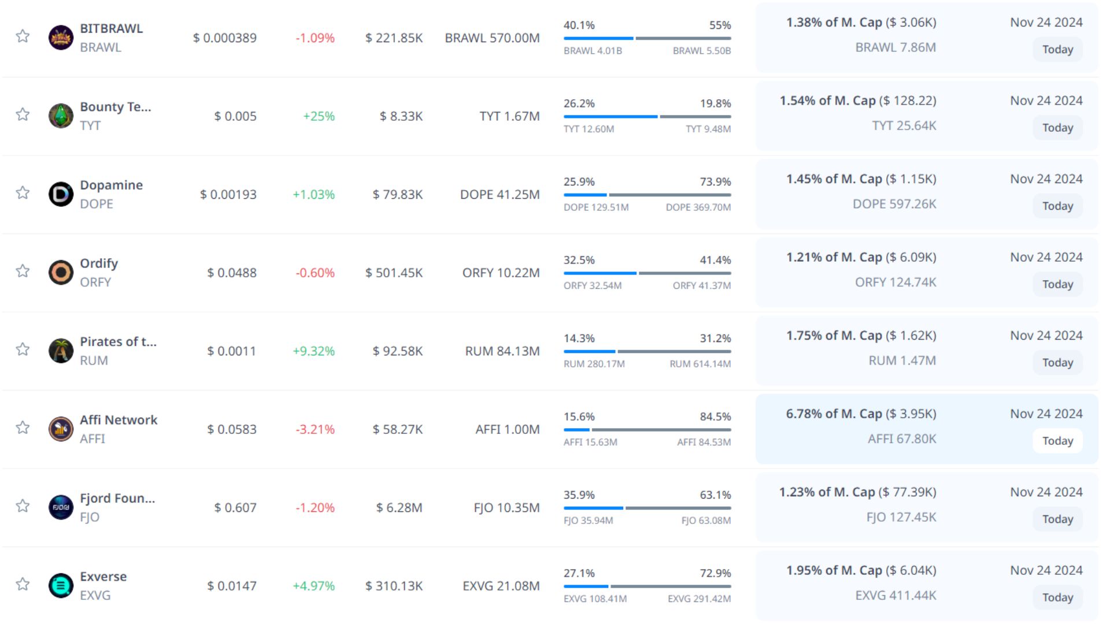1110x624 pixels.
Task: Click the Dopamine DOPE logo icon
Action: [61, 194]
